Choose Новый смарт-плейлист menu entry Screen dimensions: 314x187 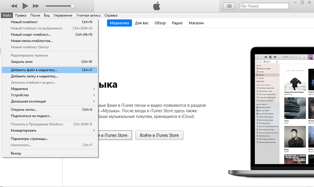pyautogui.click(x=49, y=35)
